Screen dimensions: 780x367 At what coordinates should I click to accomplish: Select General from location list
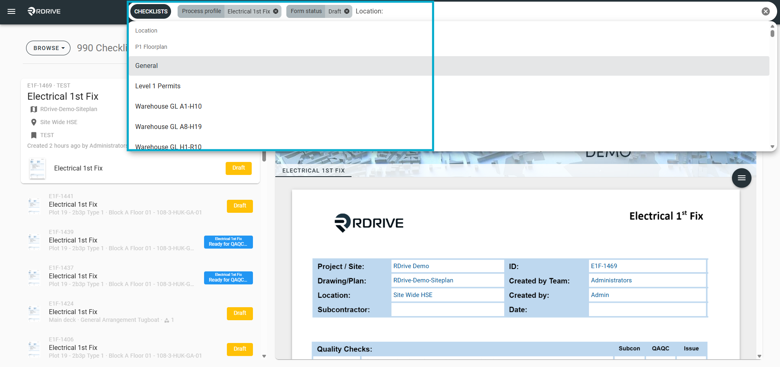449,66
